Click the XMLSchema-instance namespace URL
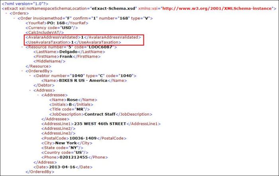 217,8
